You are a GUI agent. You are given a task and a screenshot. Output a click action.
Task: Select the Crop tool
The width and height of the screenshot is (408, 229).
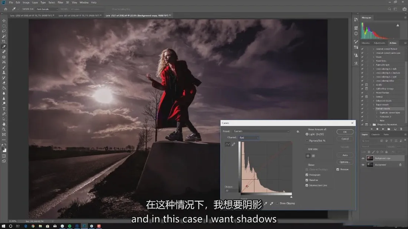point(4,42)
